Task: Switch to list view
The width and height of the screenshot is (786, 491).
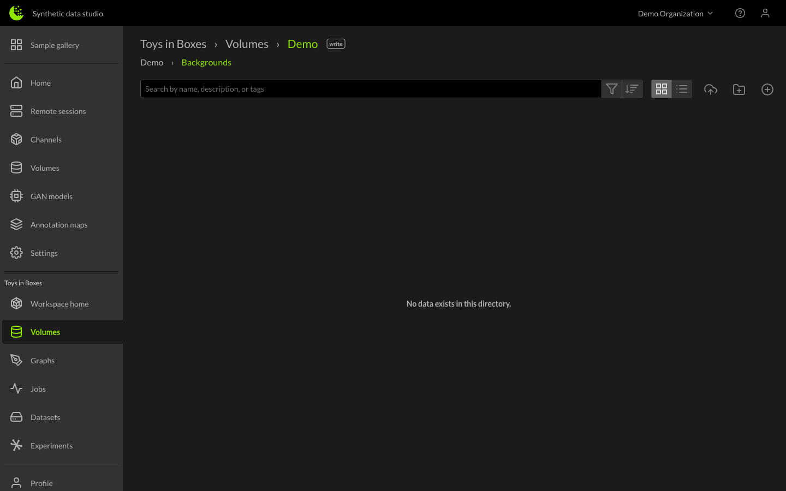Action: tap(681, 88)
